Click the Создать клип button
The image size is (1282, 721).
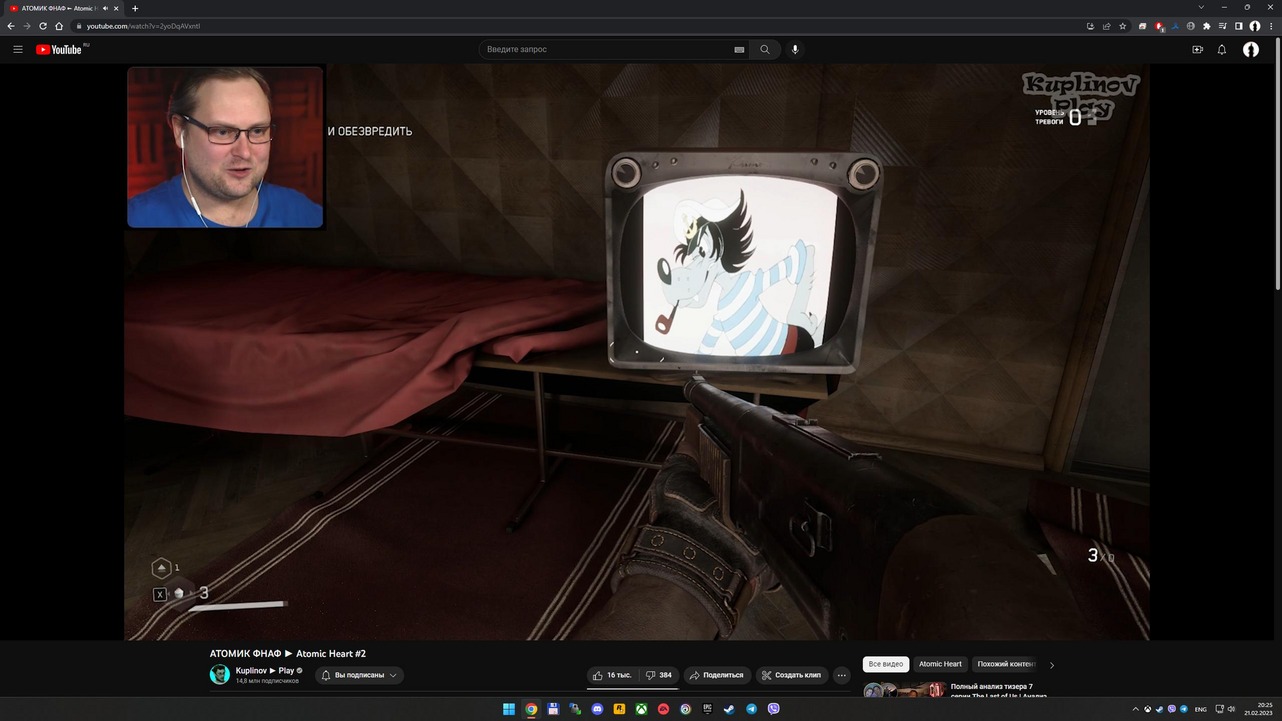(x=792, y=675)
